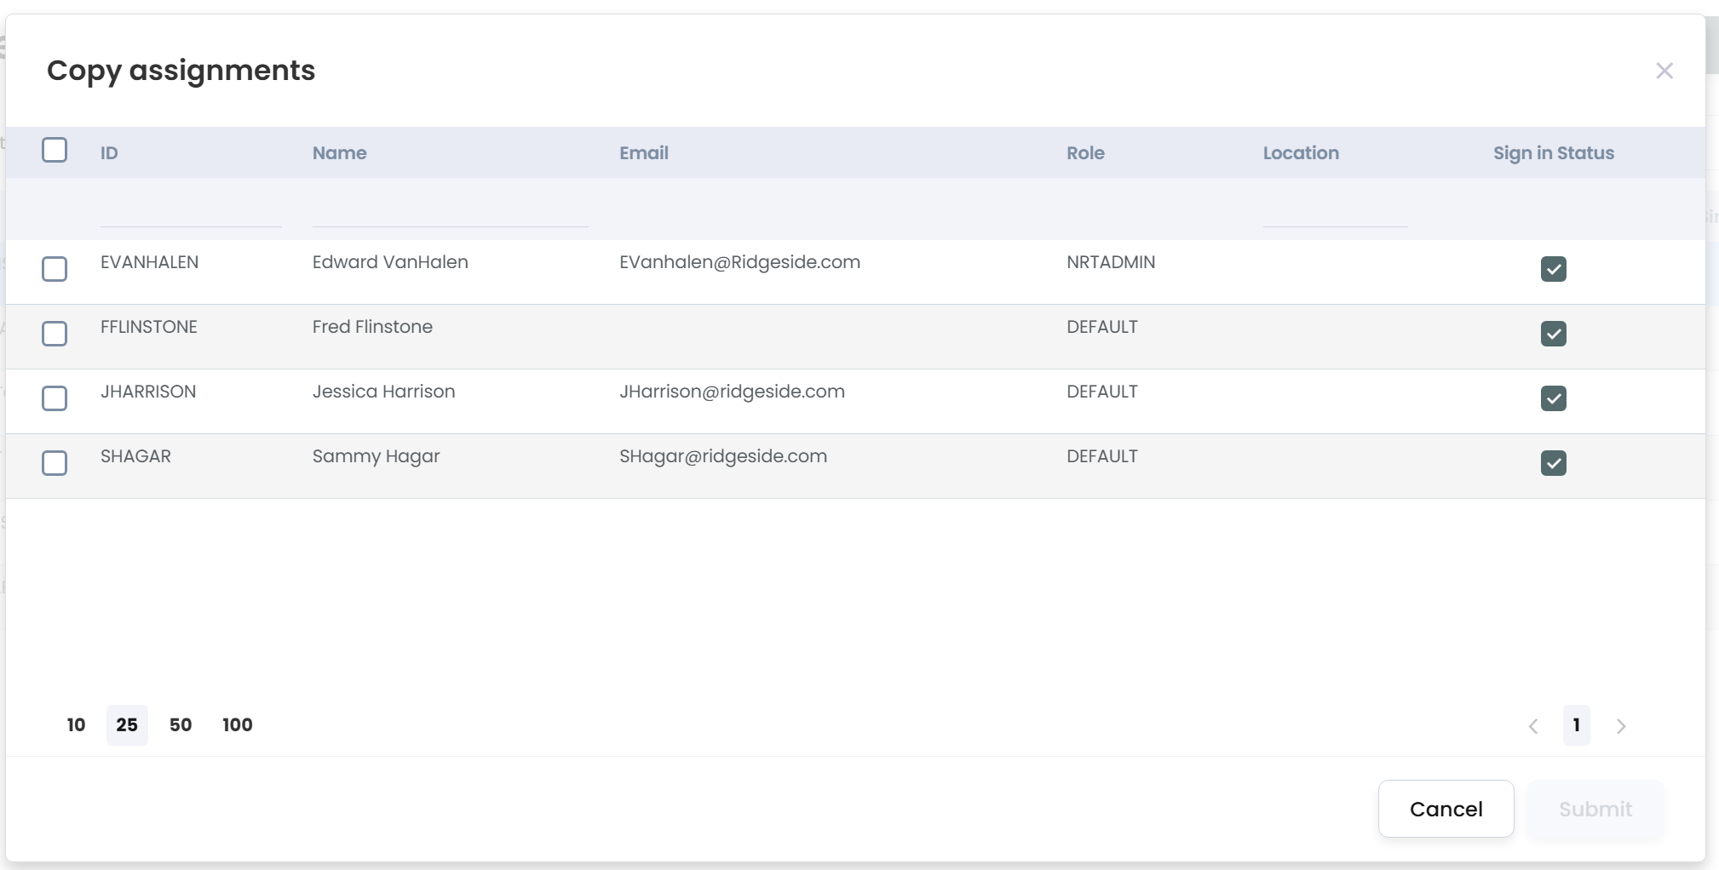Click the EVANHALEN ID cell

pos(149,262)
